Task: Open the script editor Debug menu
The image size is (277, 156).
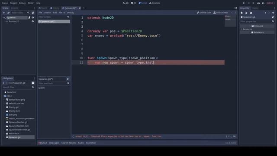Action: 70,13
